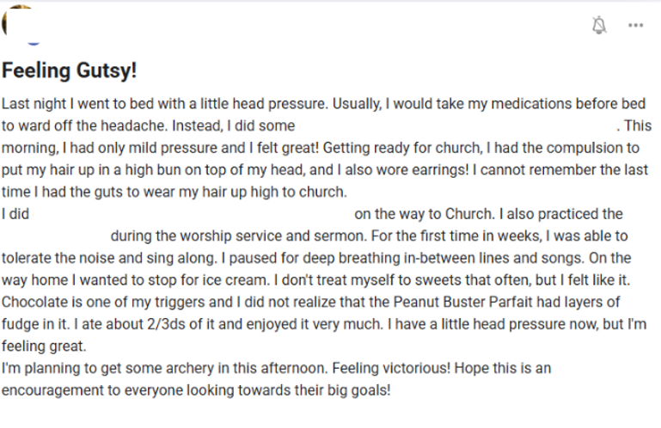The width and height of the screenshot is (661, 428).
Task: Open the three-dot more options menu
Action: click(x=635, y=25)
